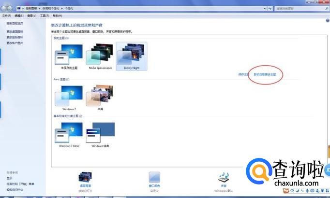Open 更改桌面图标 sidebar link
Image resolution: width=330 pixels, height=198 pixels.
point(15,31)
